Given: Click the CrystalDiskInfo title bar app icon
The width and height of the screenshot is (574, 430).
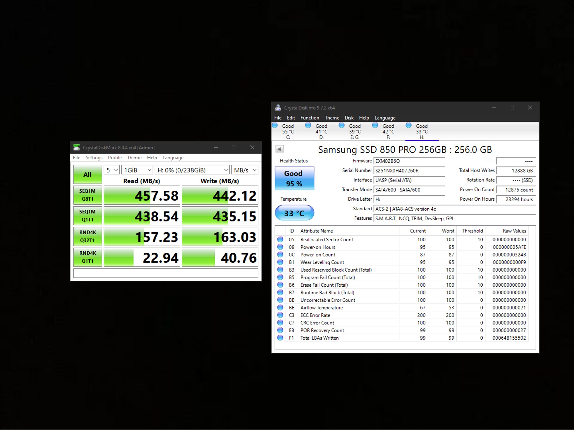Looking at the screenshot, I should click(278, 107).
